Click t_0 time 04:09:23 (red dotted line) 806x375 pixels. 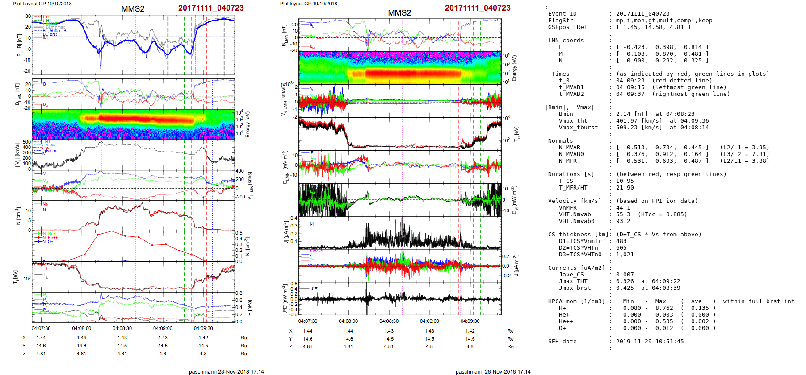tap(630, 81)
